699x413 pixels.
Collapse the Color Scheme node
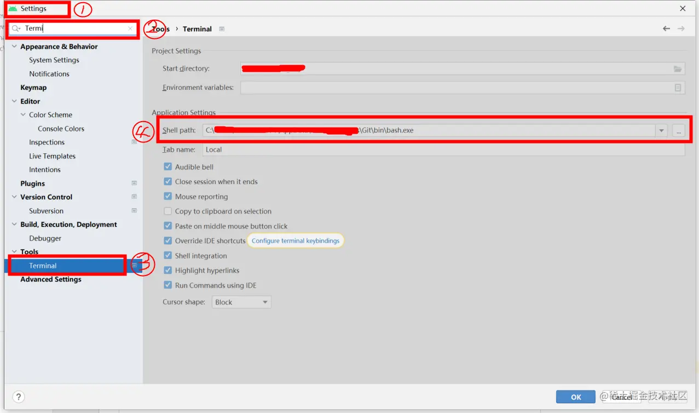click(x=23, y=115)
